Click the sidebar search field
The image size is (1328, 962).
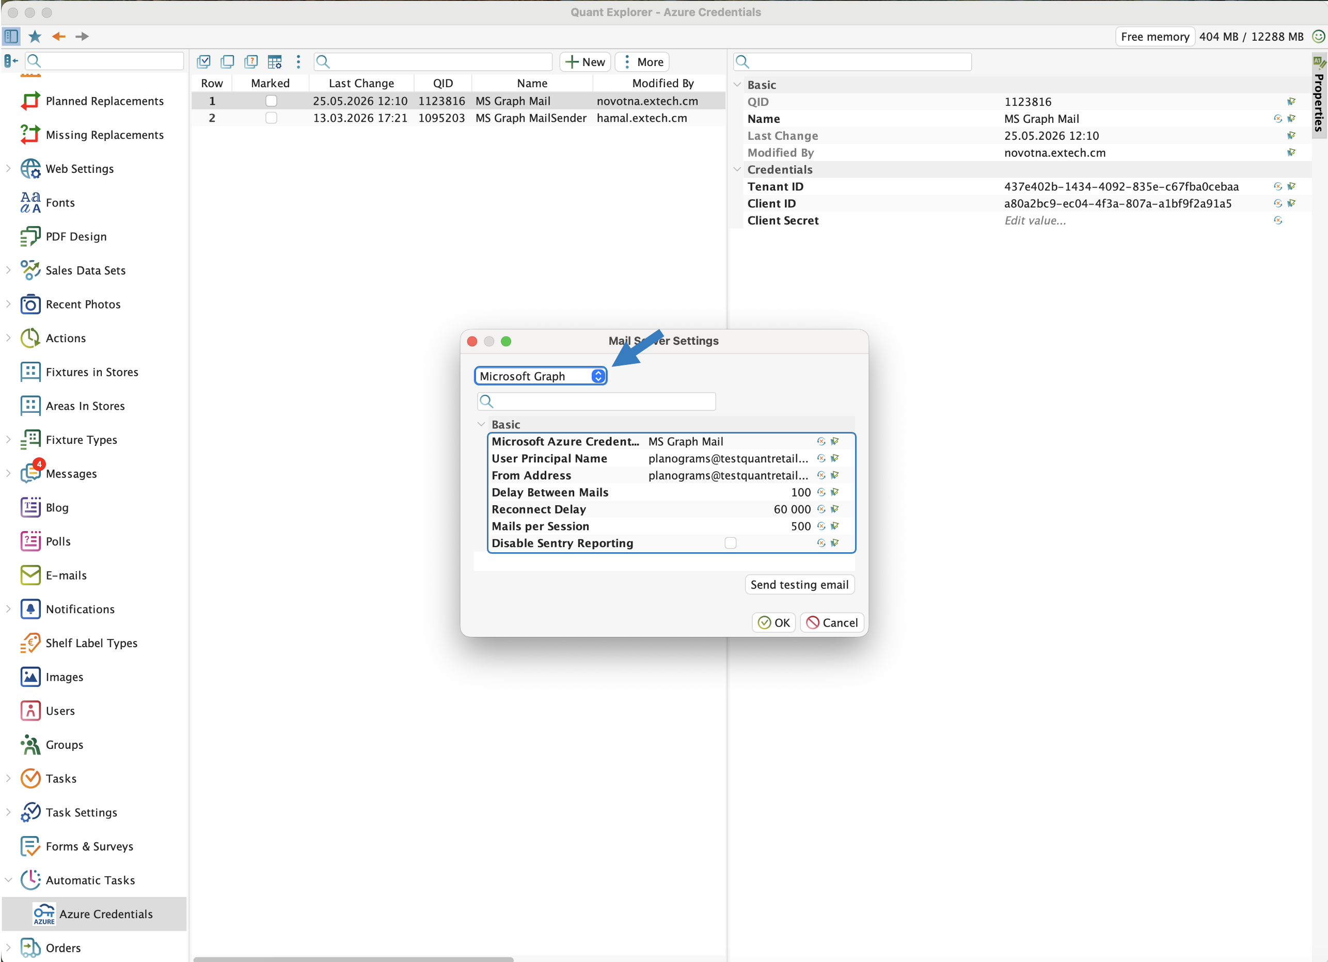point(105,61)
